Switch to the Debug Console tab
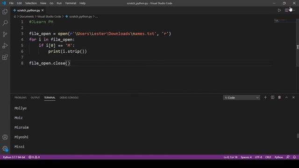This screenshot has width=299, height=168. click(x=69, y=98)
